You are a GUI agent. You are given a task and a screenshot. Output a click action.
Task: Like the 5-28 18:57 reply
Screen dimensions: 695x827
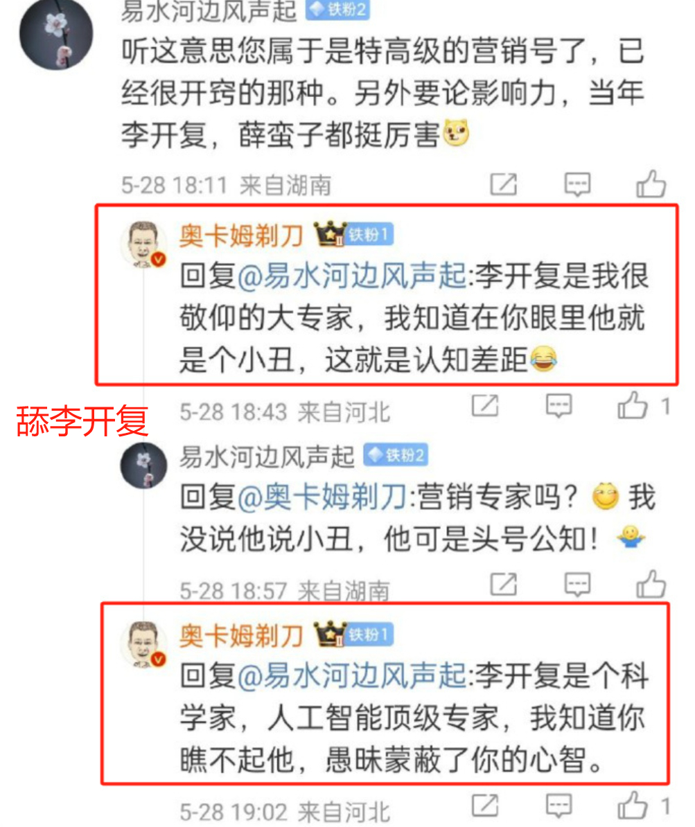tap(651, 584)
